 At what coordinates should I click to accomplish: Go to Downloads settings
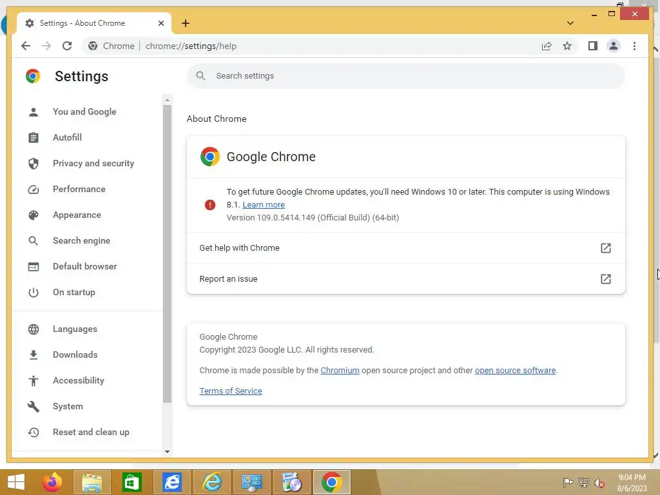tap(75, 355)
